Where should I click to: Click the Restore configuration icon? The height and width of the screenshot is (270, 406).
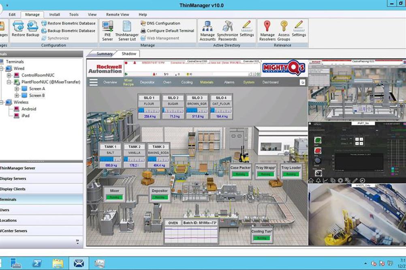(x=18, y=29)
